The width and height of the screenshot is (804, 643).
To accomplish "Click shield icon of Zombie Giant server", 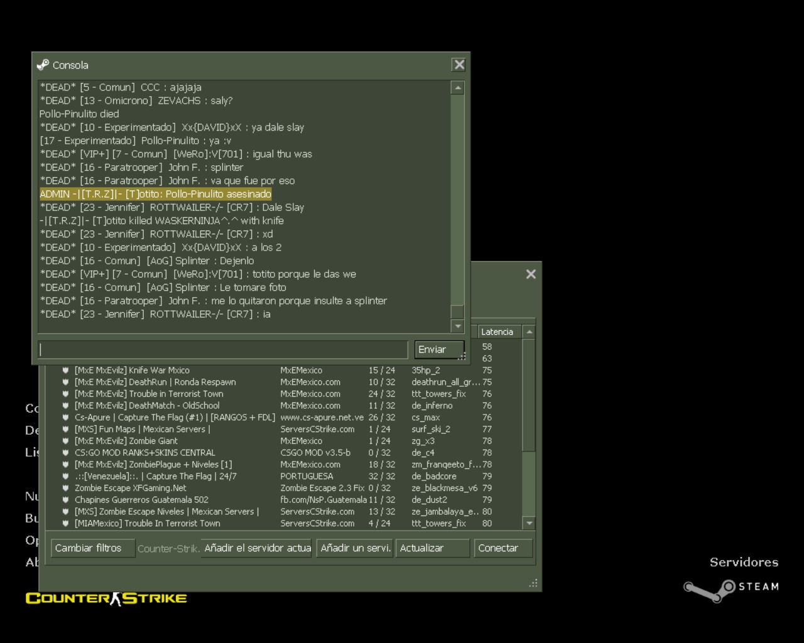I will click(65, 441).
